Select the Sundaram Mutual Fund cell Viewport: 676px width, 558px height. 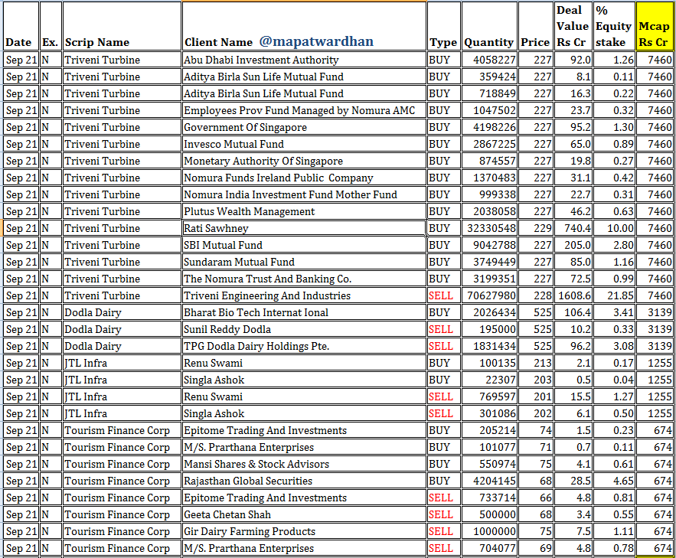pos(305,262)
